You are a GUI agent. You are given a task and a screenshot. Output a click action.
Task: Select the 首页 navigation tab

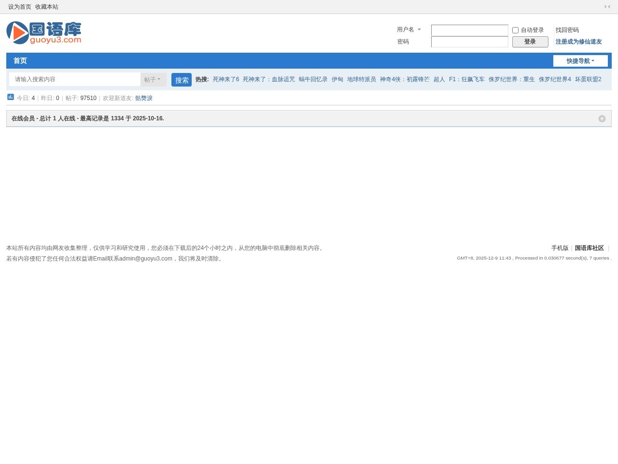pos(20,61)
